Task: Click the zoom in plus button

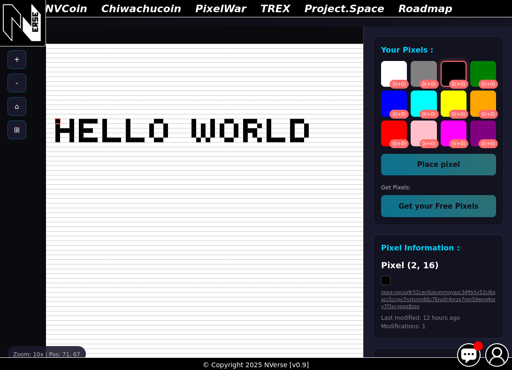Action: [x=17, y=60]
